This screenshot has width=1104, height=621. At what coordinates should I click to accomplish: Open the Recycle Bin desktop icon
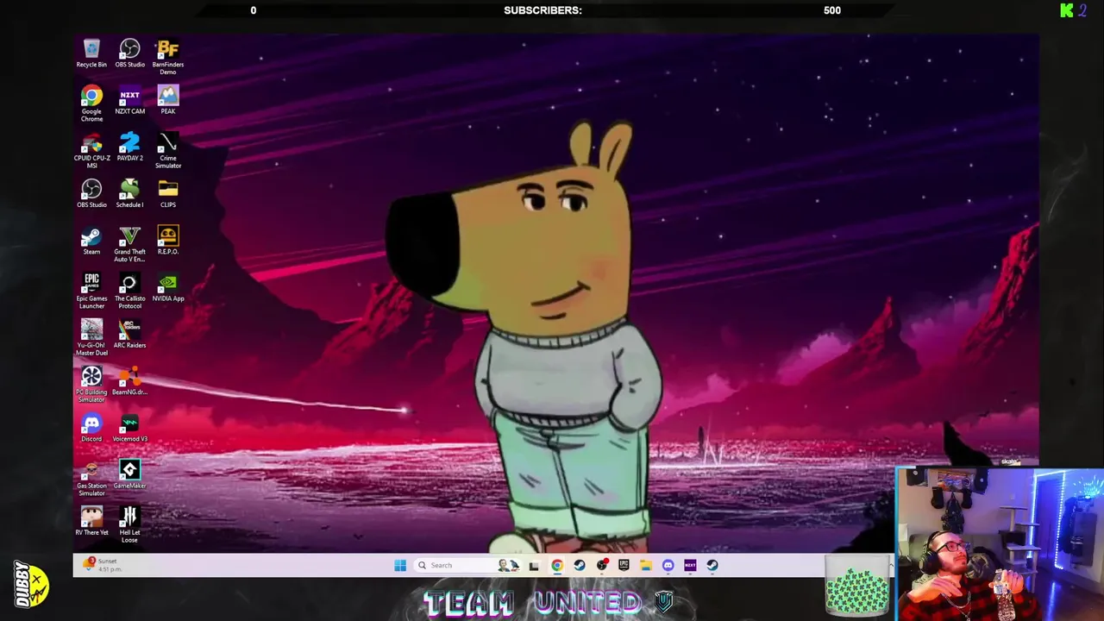coord(91,53)
